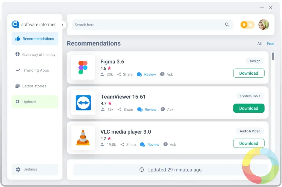Ask a question about TeamViewer
This screenshot has height=187, width=282.
click(167, 109)
